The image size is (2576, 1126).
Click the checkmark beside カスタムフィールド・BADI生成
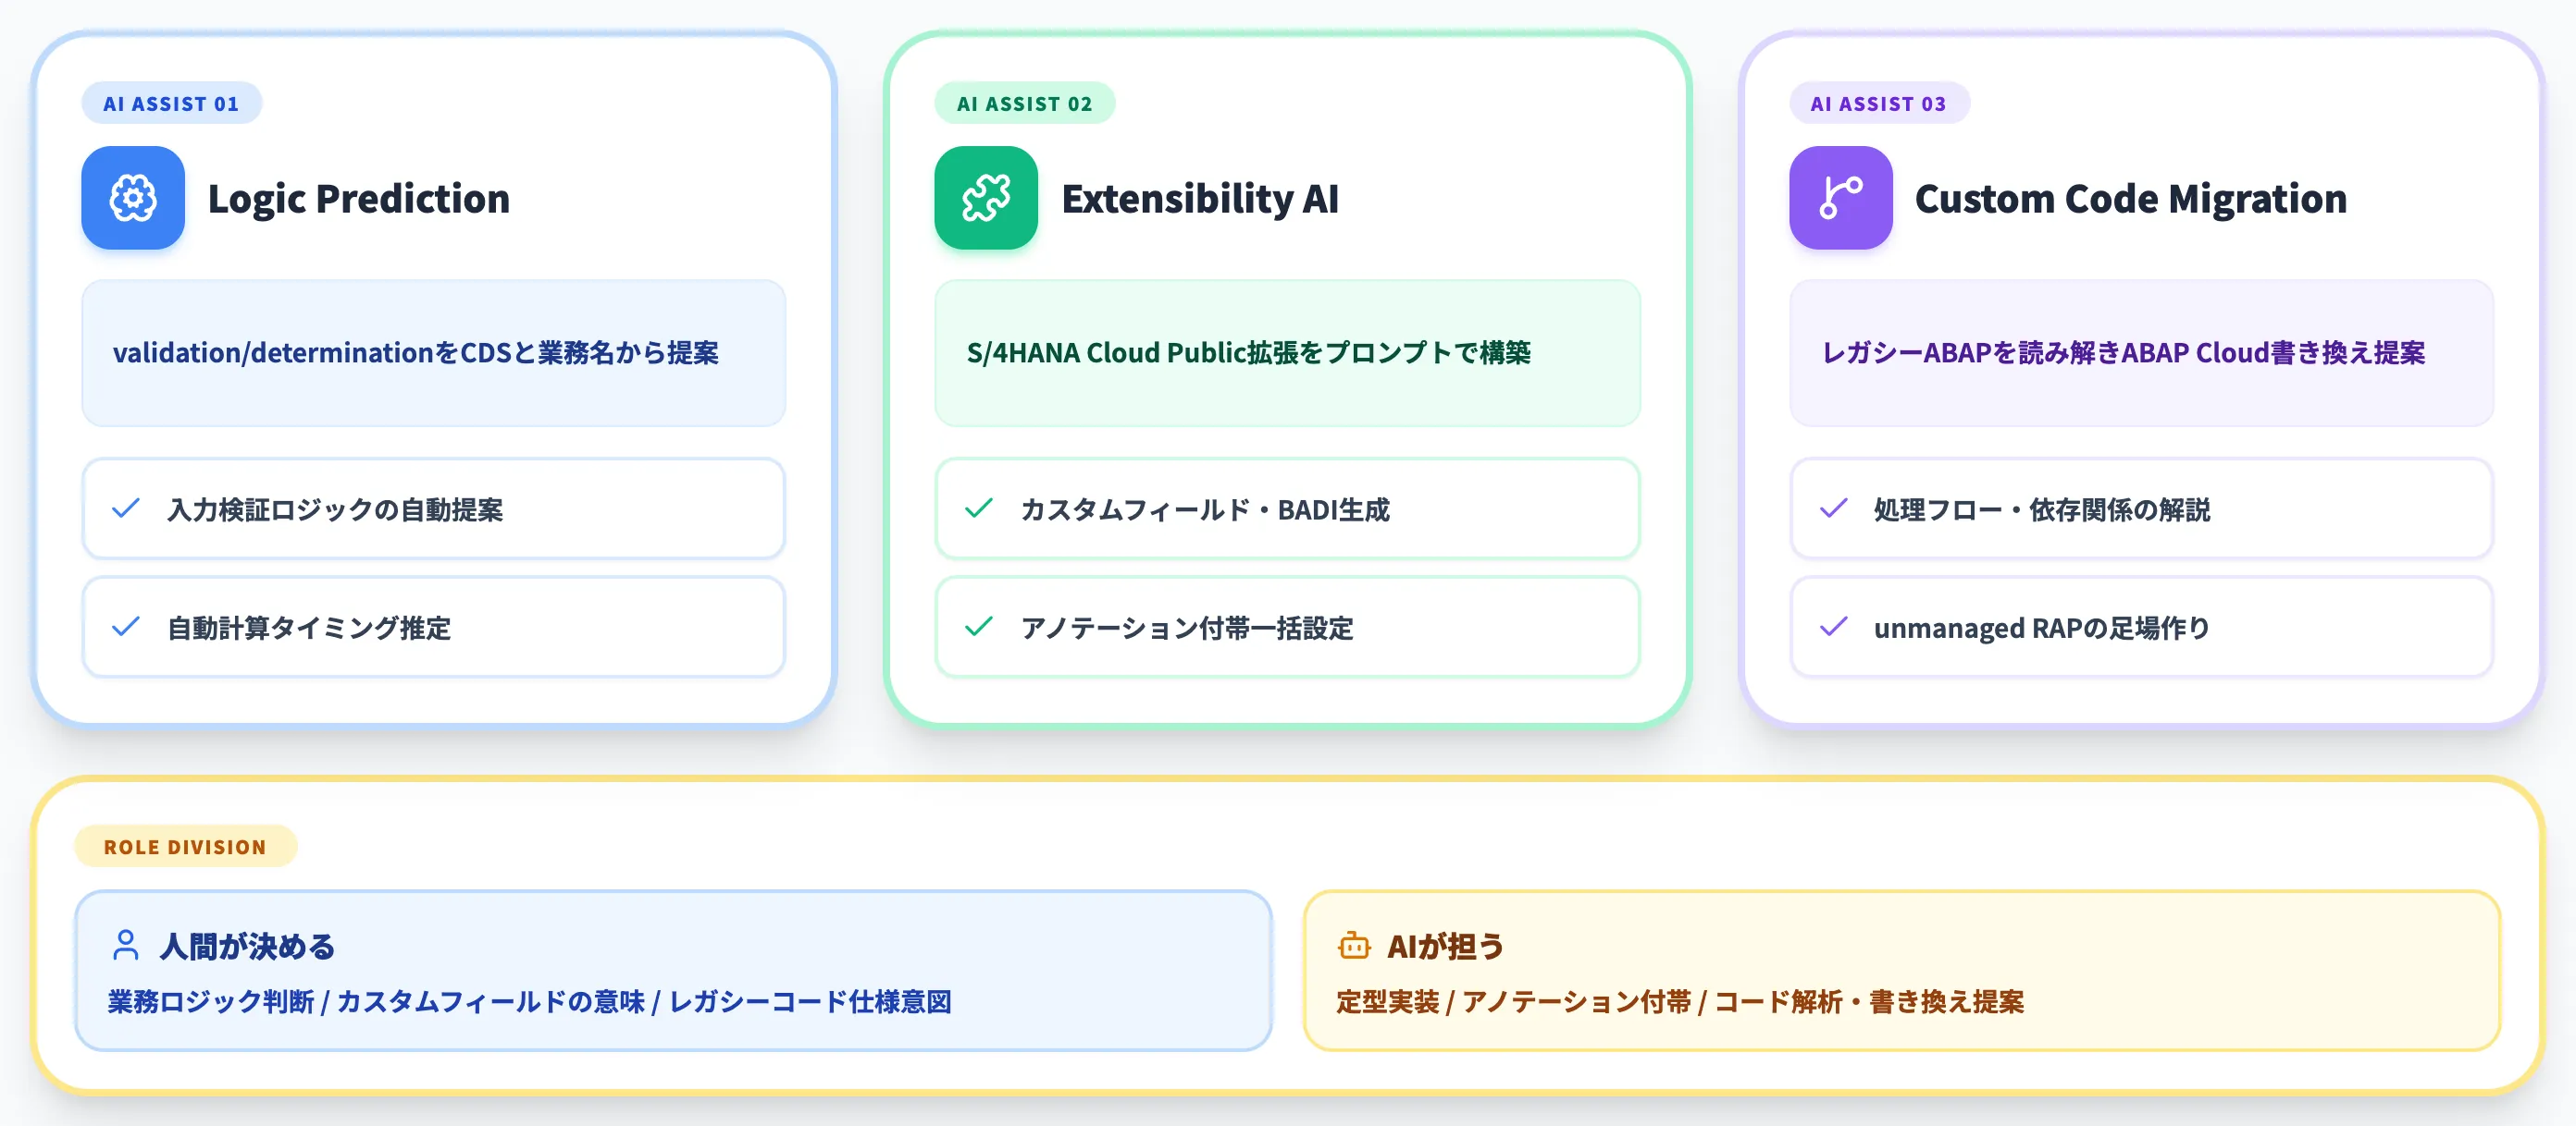(x=979, y=508)
